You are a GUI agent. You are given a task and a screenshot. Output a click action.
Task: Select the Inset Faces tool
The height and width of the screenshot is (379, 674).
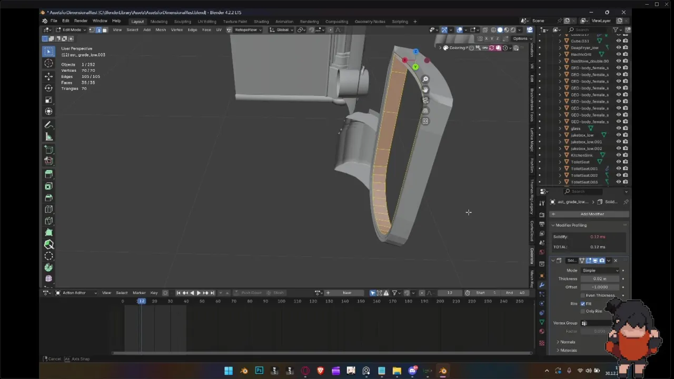(x=49, y=186)
